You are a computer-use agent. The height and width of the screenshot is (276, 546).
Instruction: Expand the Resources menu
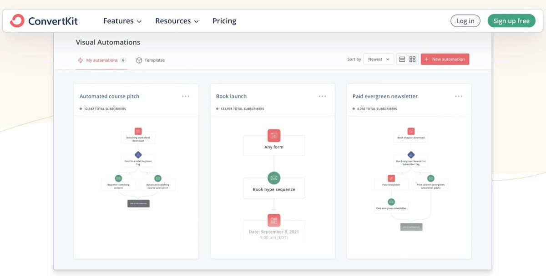click(177, 20)
